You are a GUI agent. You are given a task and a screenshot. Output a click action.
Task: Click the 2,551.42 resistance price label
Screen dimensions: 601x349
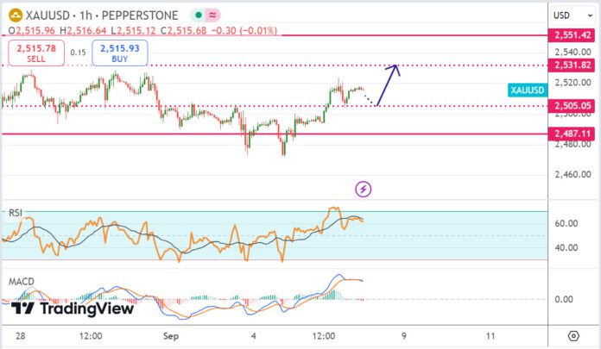pyautogui.click(x=572, y=35)
